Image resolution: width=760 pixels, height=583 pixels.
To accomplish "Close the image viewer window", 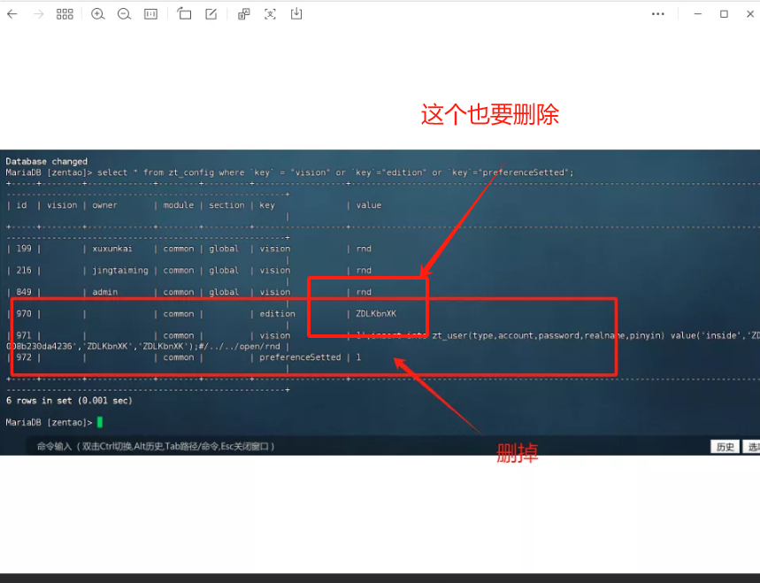I will coord(750,14).
